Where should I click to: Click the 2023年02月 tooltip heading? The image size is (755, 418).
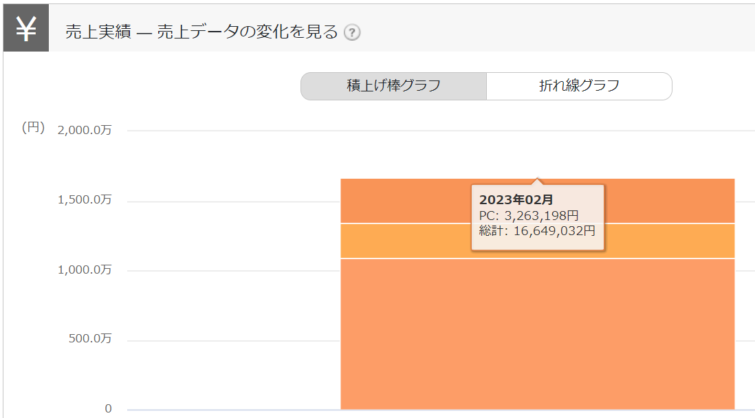pos(516,200)
